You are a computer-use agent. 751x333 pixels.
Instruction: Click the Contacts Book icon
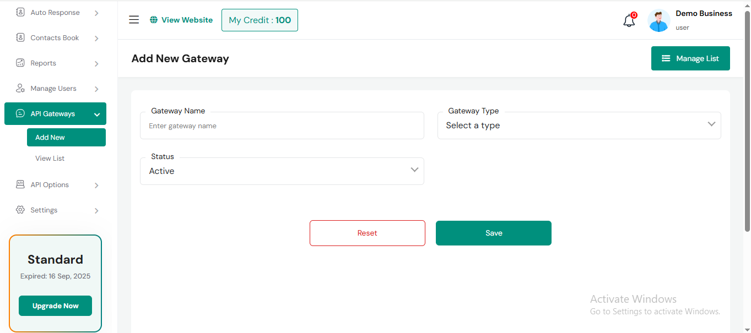tap(20, 37)
